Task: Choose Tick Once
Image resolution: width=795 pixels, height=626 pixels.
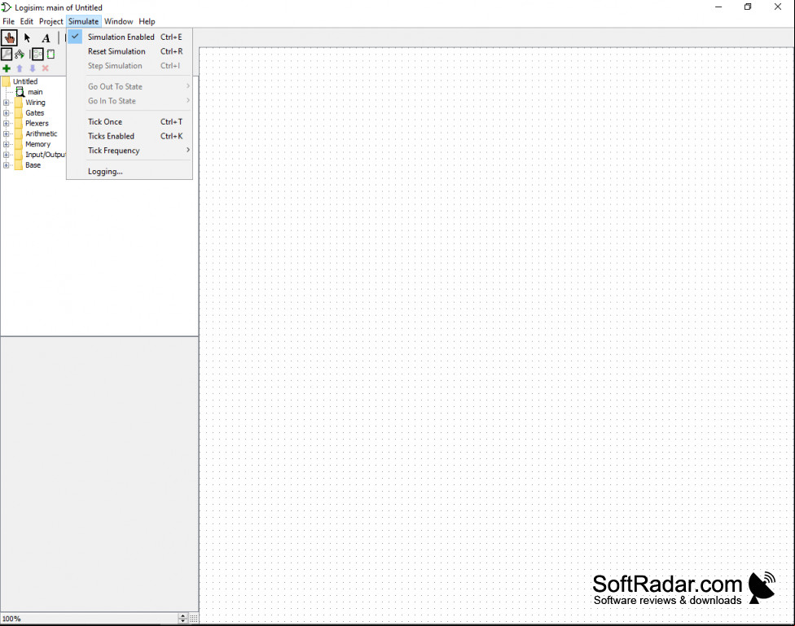Action: pos(130,121)
